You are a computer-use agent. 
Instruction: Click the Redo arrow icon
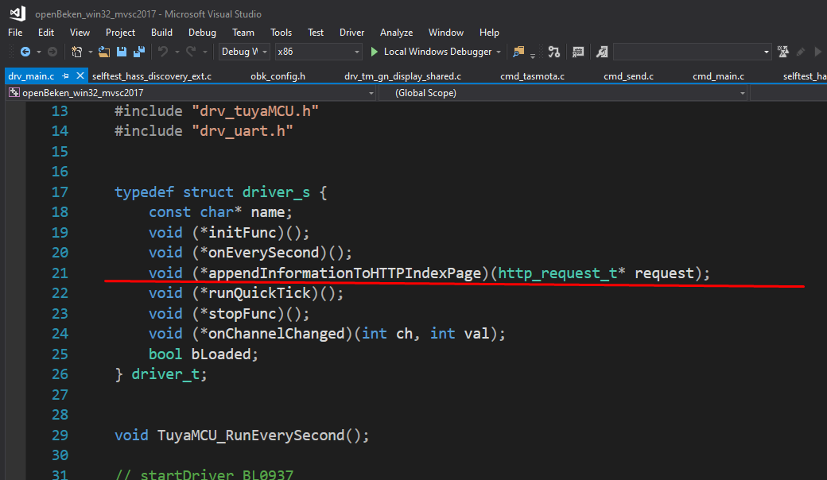point(191,52)
